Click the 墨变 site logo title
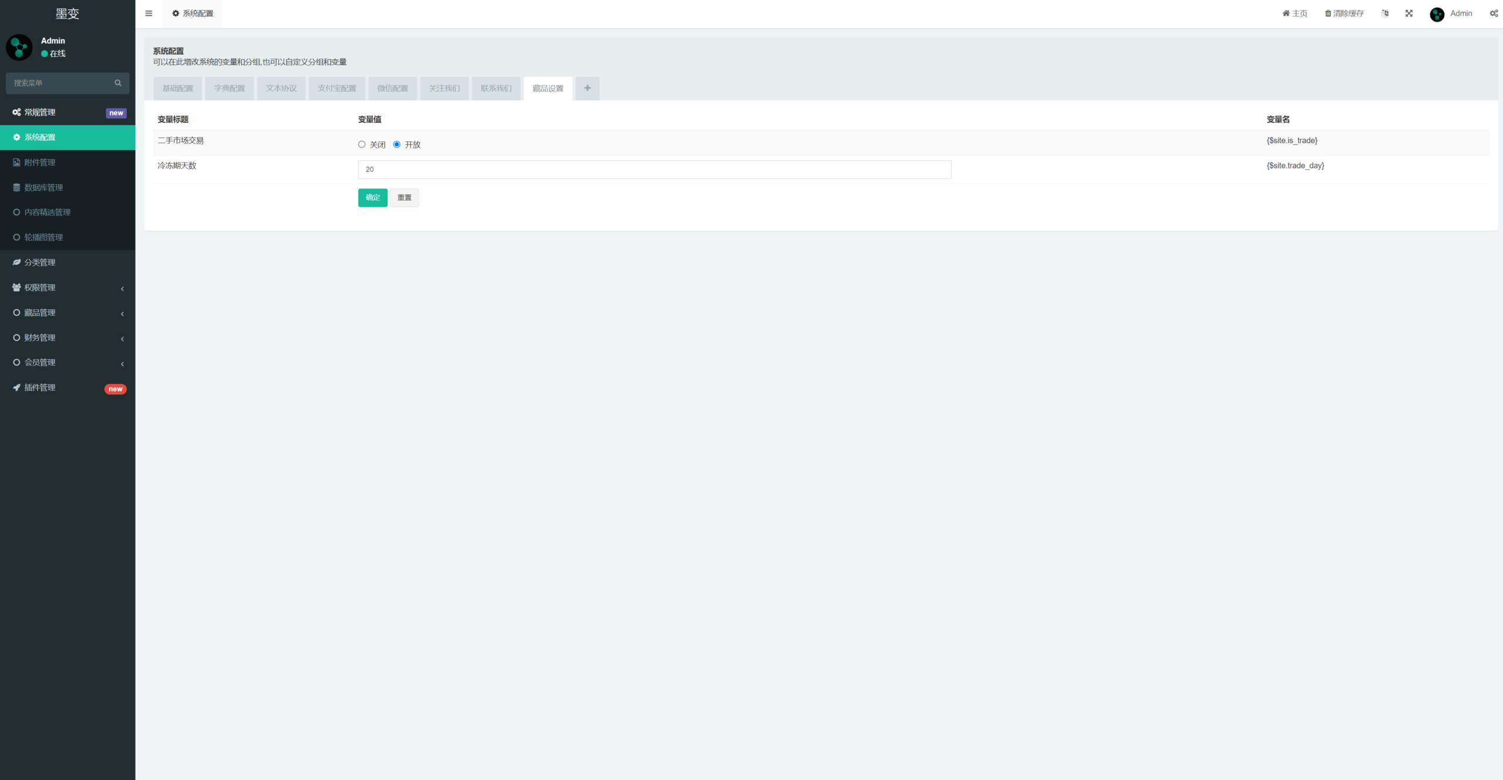1503x780 pixels. pos(68,13)
